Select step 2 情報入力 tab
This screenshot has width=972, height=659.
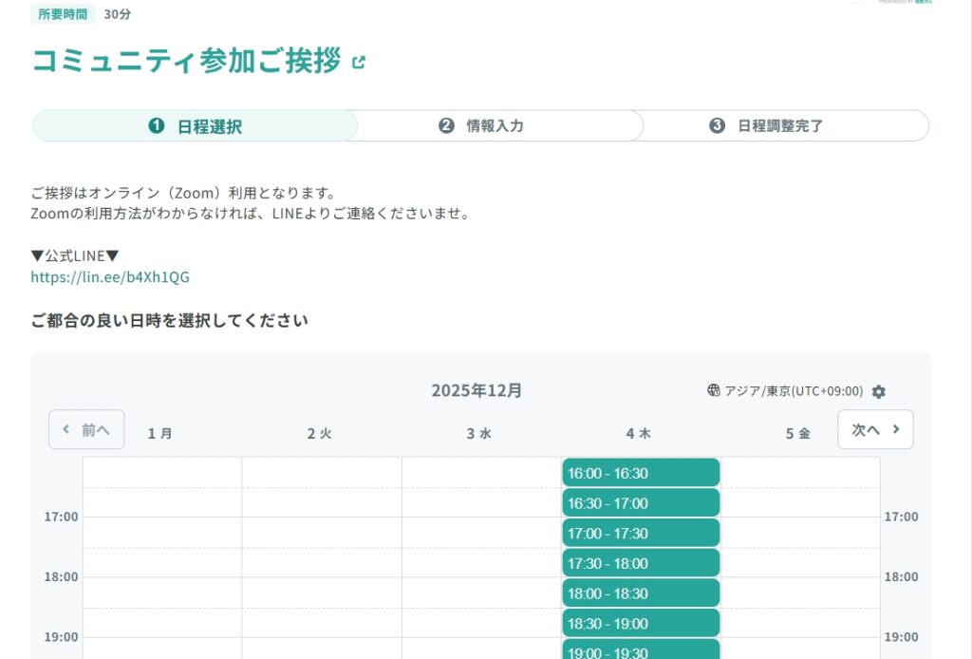point(482,126)
